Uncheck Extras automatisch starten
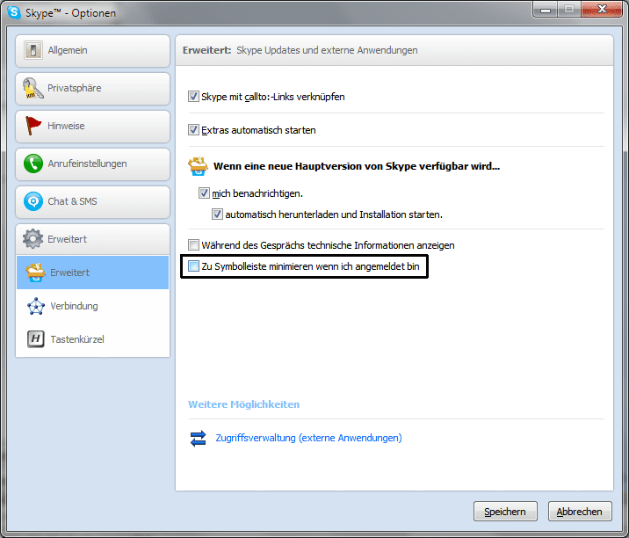The height and width of the screenshot is (538, 629). [193, 130]
